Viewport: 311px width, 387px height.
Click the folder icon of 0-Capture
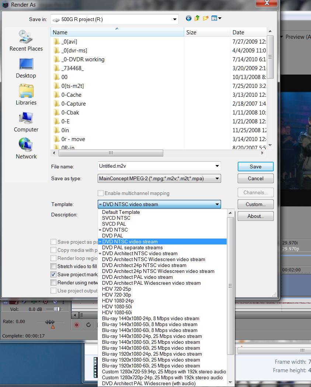click(56, 104)
